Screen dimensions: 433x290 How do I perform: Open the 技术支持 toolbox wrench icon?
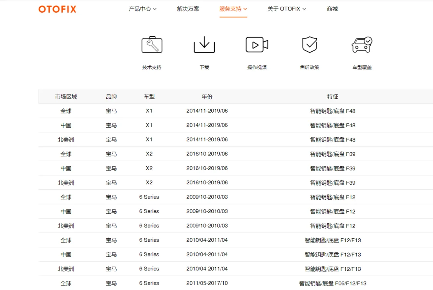(x=152, y=45)
